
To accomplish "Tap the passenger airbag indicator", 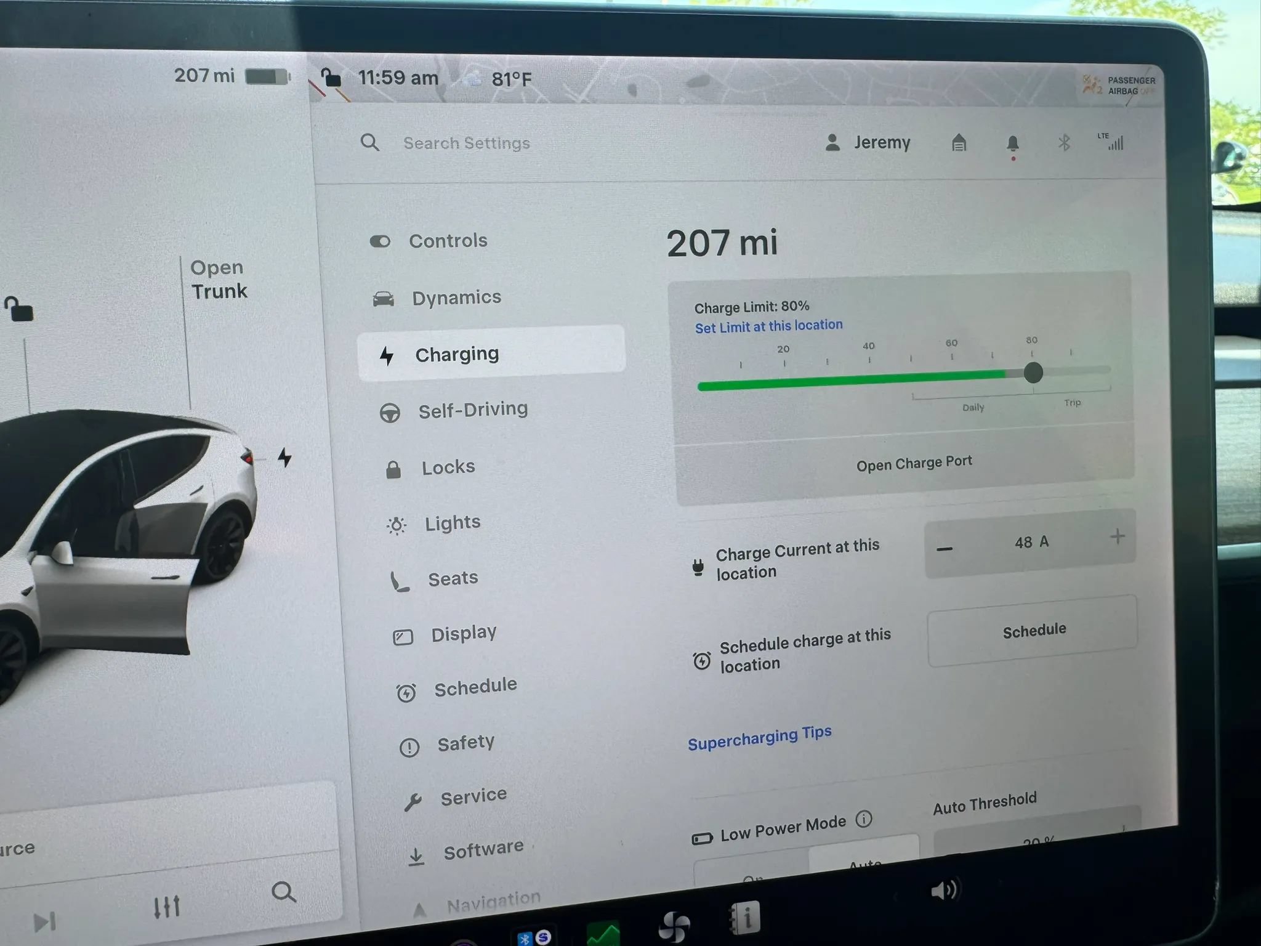I will point(1119,85).
